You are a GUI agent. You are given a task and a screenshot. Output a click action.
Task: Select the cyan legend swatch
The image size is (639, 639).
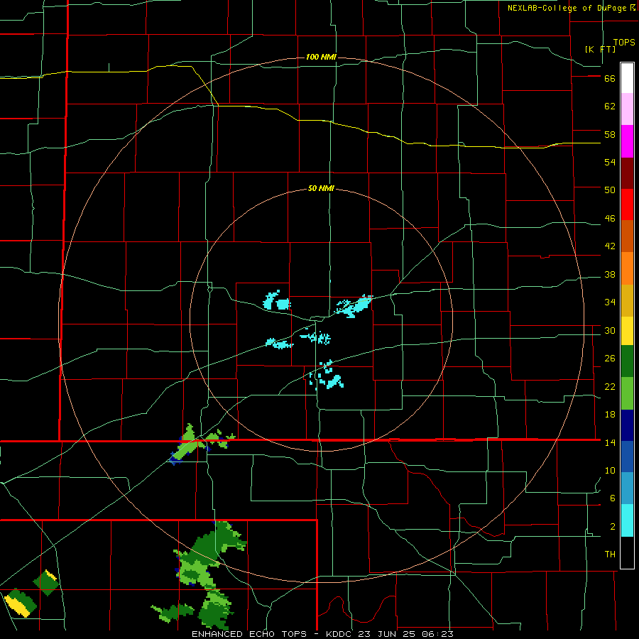(627, 520)
